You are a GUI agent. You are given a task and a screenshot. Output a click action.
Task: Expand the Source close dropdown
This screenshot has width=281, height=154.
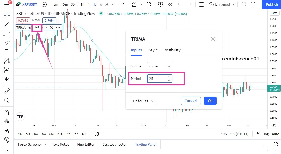[x=160, y=66]
